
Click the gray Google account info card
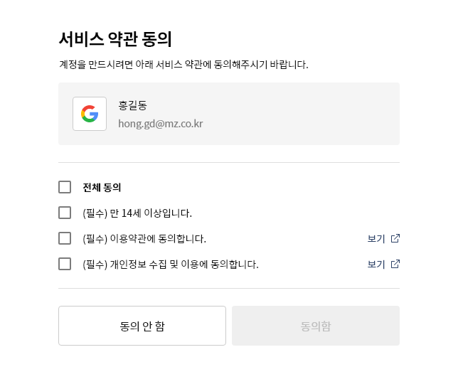coord(229,114)
